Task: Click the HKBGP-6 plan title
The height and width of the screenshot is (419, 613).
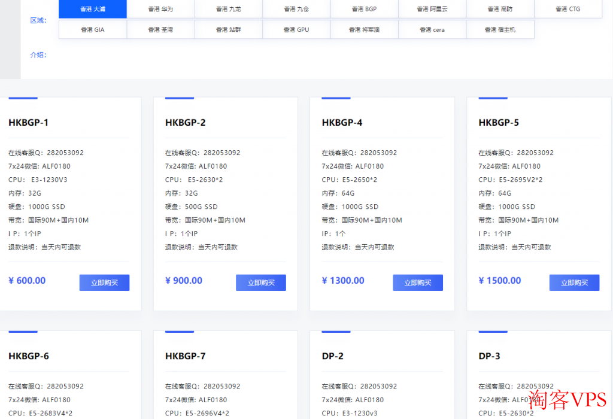Action: 29,356
